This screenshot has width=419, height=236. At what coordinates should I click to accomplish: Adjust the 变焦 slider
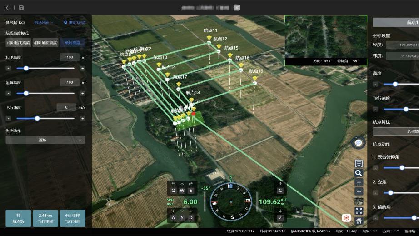tap(401, 193)
